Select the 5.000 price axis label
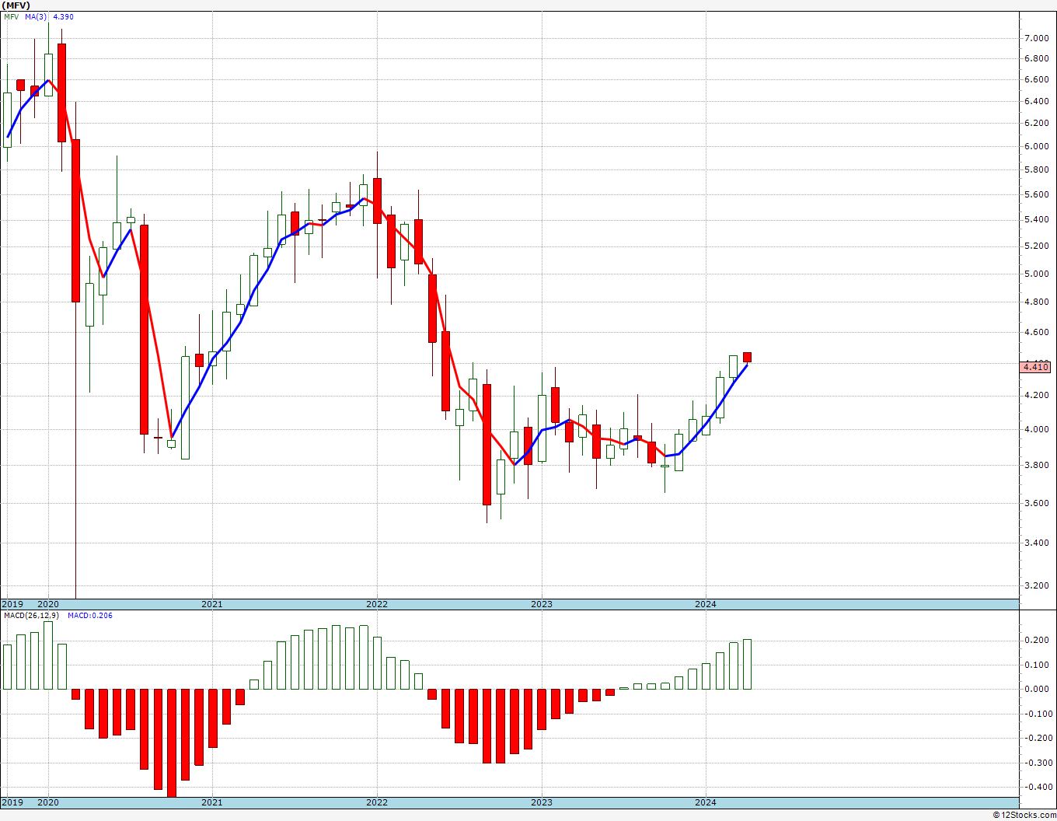1057x821 pixels. point(1035,274)
